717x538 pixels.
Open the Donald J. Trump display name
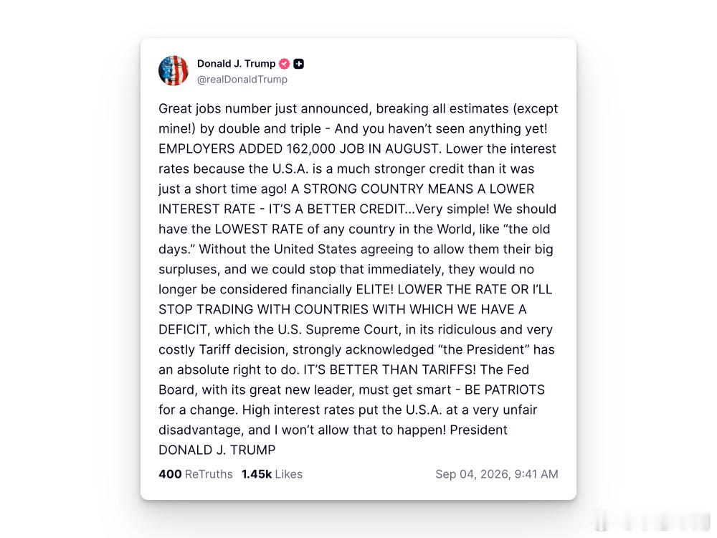pos(236,64)
